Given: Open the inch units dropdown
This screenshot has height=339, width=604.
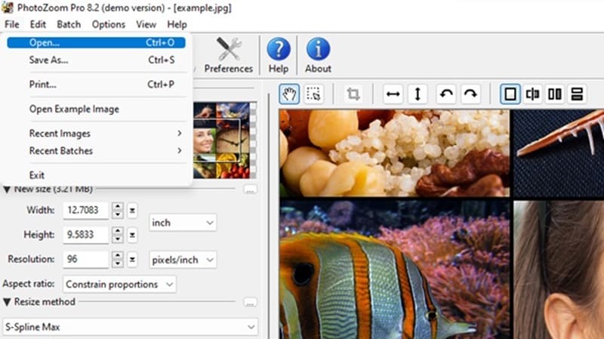Looking at the screenshot, I should pos(183,223).
